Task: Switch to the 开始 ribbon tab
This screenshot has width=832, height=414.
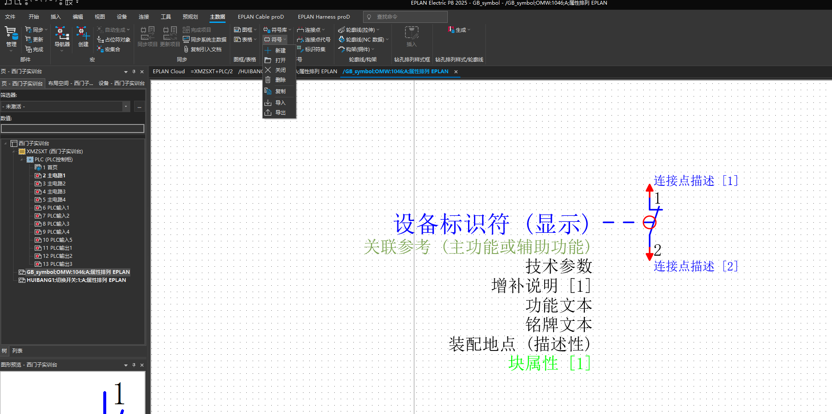Action: click(x=34, y=17)
